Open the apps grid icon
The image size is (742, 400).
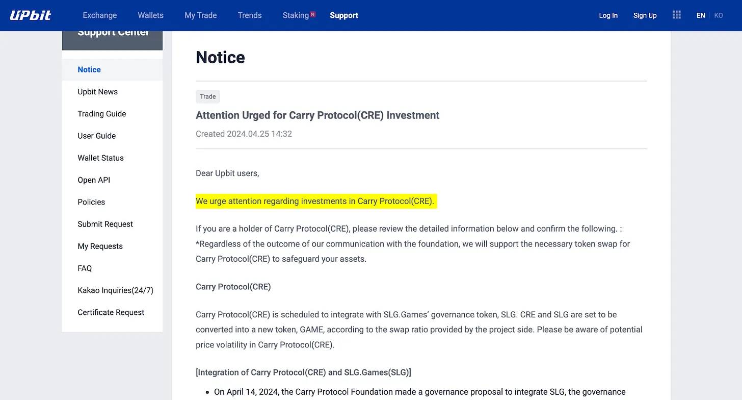[x=677, y=15]
